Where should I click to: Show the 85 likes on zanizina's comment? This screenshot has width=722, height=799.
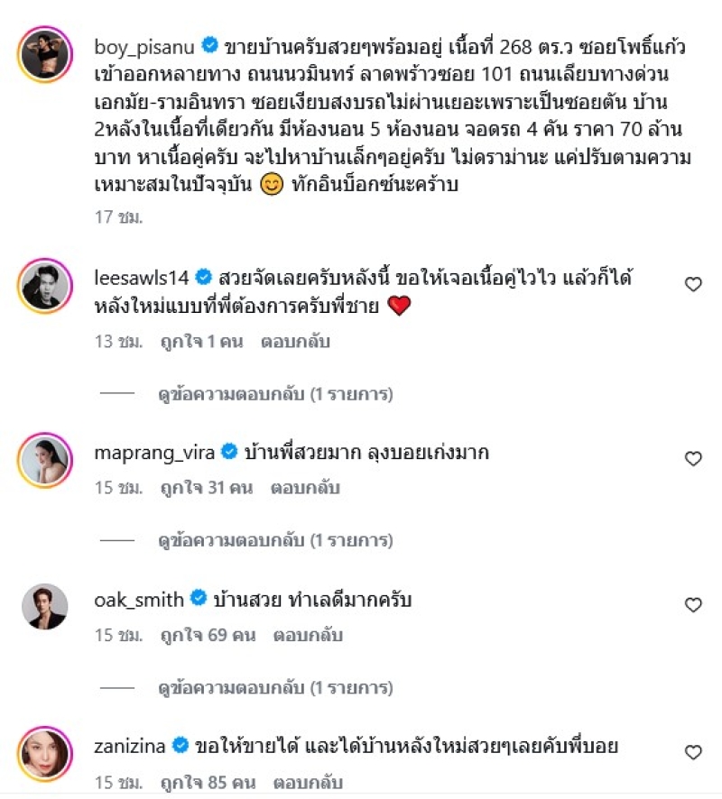(x=206, y=781)
